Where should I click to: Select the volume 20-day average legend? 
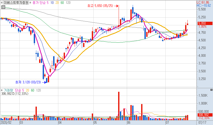[27, 90]
